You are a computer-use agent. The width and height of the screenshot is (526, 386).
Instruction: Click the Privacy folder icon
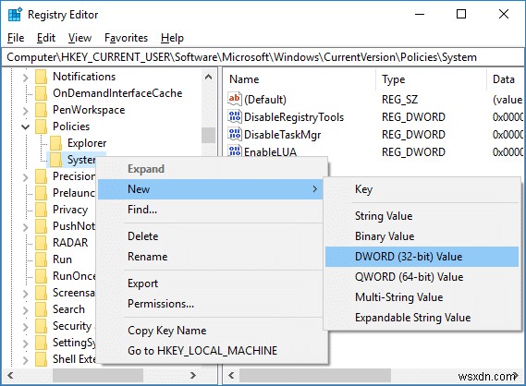pyautogui.click(x=42, y=210)
